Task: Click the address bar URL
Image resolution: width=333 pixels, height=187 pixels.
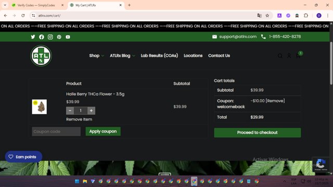Action: 49,16
